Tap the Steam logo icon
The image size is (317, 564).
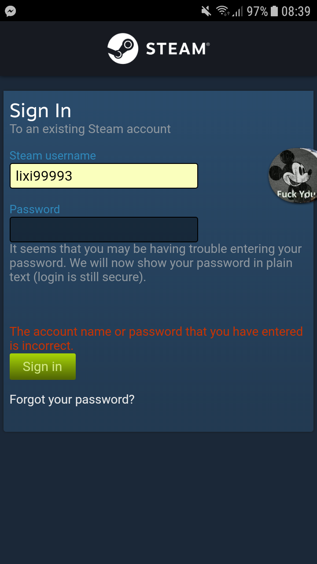coord(123,48)
